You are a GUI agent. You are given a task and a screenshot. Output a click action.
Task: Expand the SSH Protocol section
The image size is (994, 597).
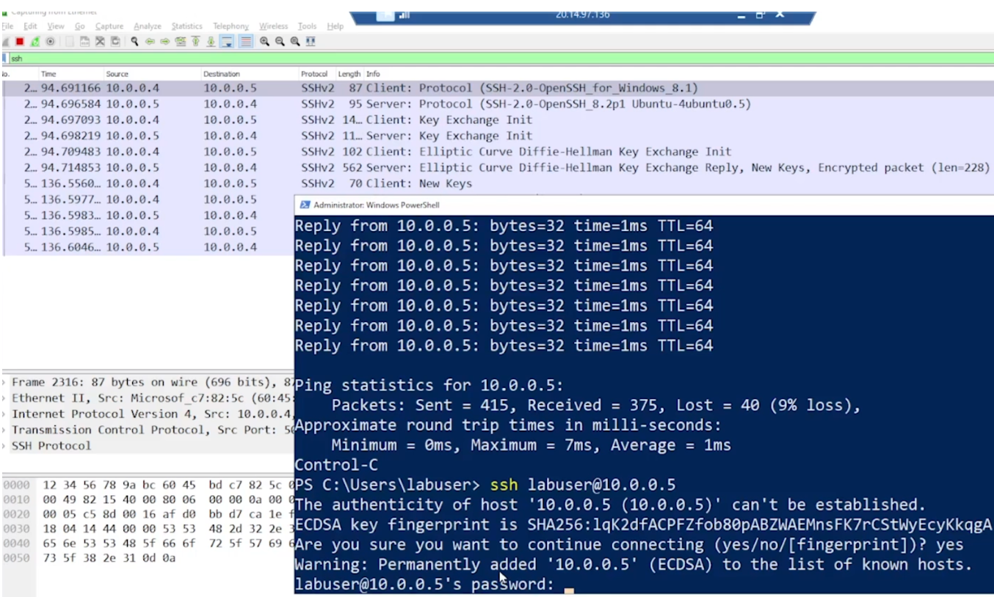coord(5,445)
